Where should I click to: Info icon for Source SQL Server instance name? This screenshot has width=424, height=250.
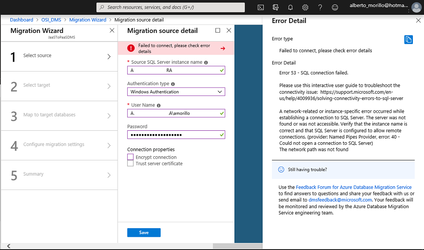pyautogui.click(x=206, y=62)
